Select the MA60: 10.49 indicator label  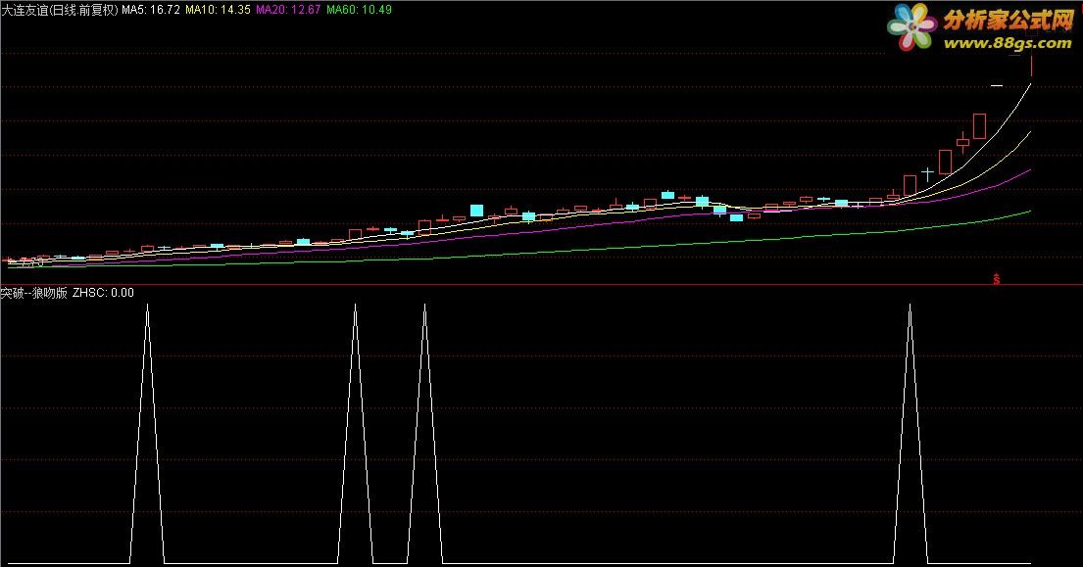[359, 10]
